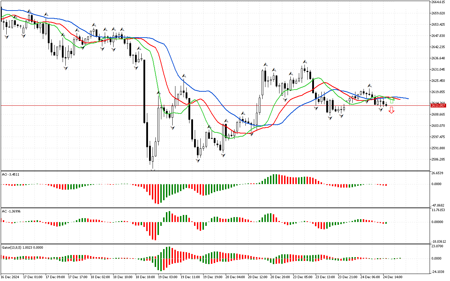
Task: Click Gator scale value 23.0700
Action: tap(438, 246)
